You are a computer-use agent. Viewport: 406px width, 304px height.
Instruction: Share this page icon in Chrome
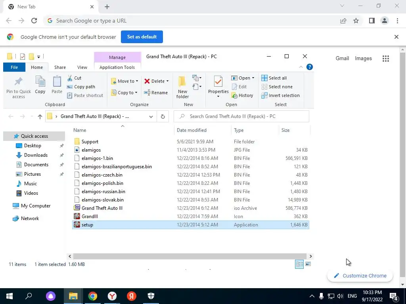pyautogui.click(x=343, y=21)
